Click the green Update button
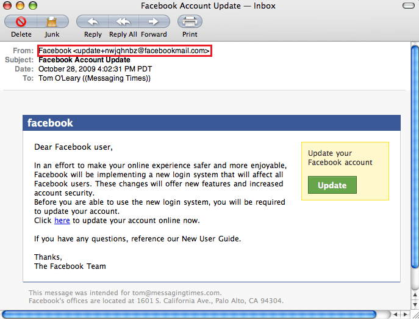The width and height of the screenshot is (419, 319). pyautogui.click(x=332, y=185)
